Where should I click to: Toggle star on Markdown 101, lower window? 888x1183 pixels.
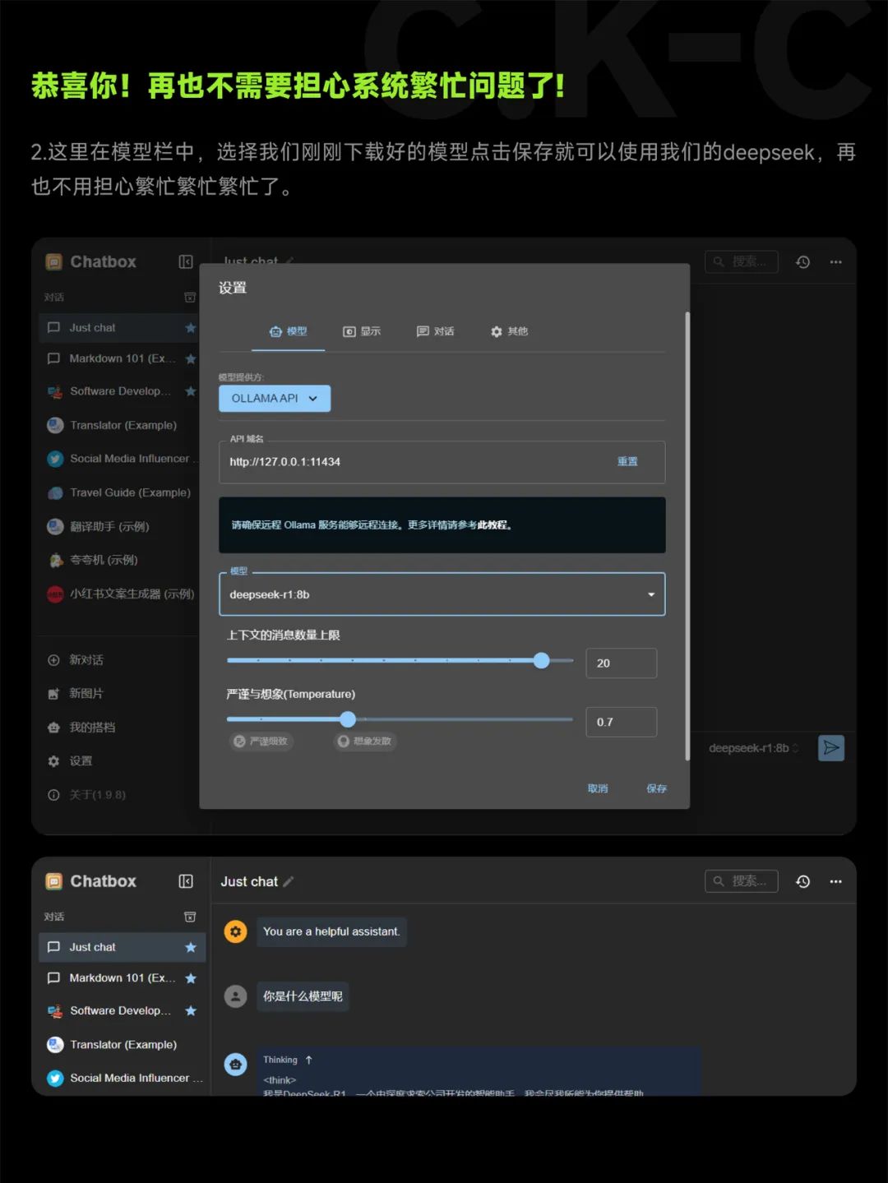click(191, 978)
